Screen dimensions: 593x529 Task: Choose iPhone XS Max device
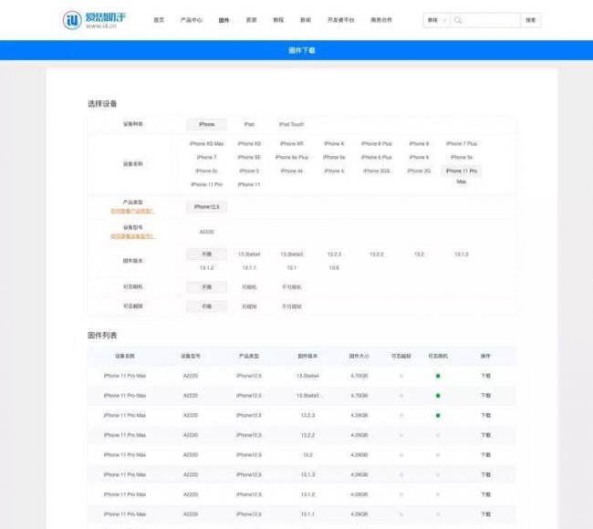[x=206, y=144]
